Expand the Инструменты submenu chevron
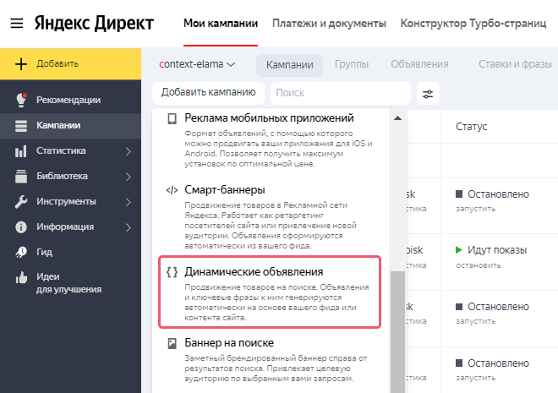 (129, 202)
